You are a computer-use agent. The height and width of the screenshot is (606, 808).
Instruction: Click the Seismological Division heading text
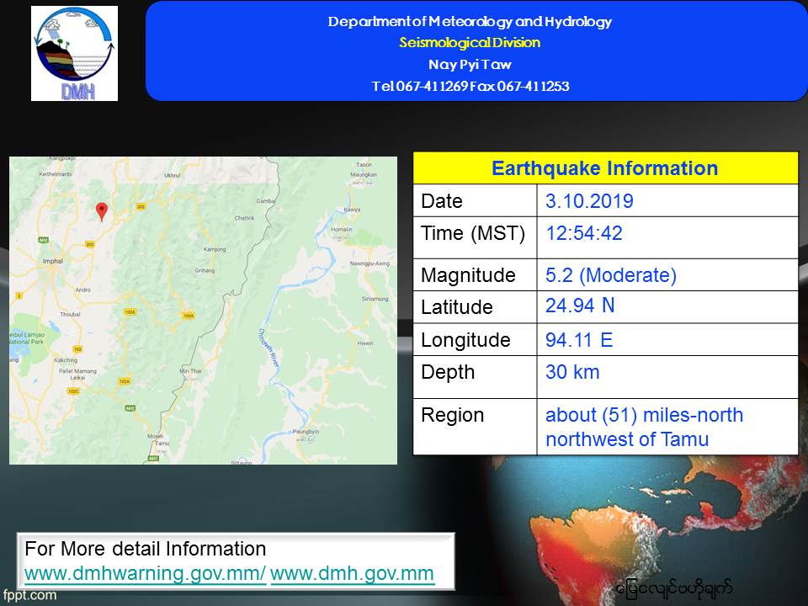coord(470,43)
